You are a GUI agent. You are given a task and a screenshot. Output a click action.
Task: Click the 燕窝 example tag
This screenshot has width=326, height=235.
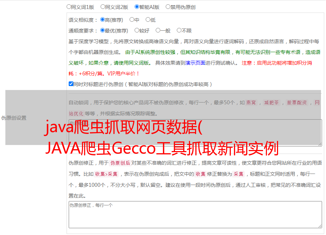point(251,102)
